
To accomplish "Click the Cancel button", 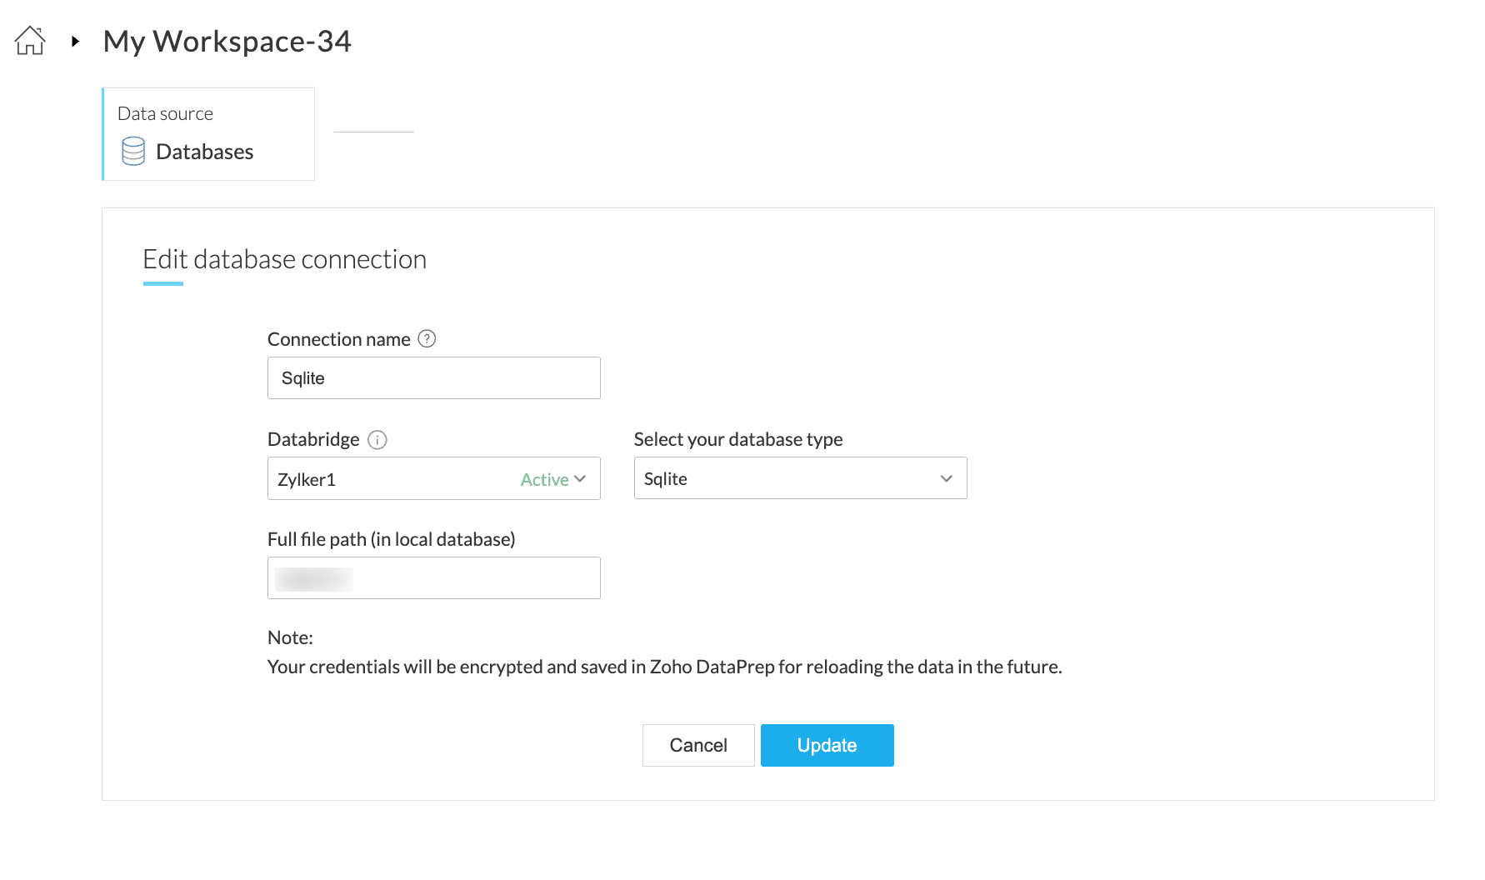I will (x=698, y=745).
